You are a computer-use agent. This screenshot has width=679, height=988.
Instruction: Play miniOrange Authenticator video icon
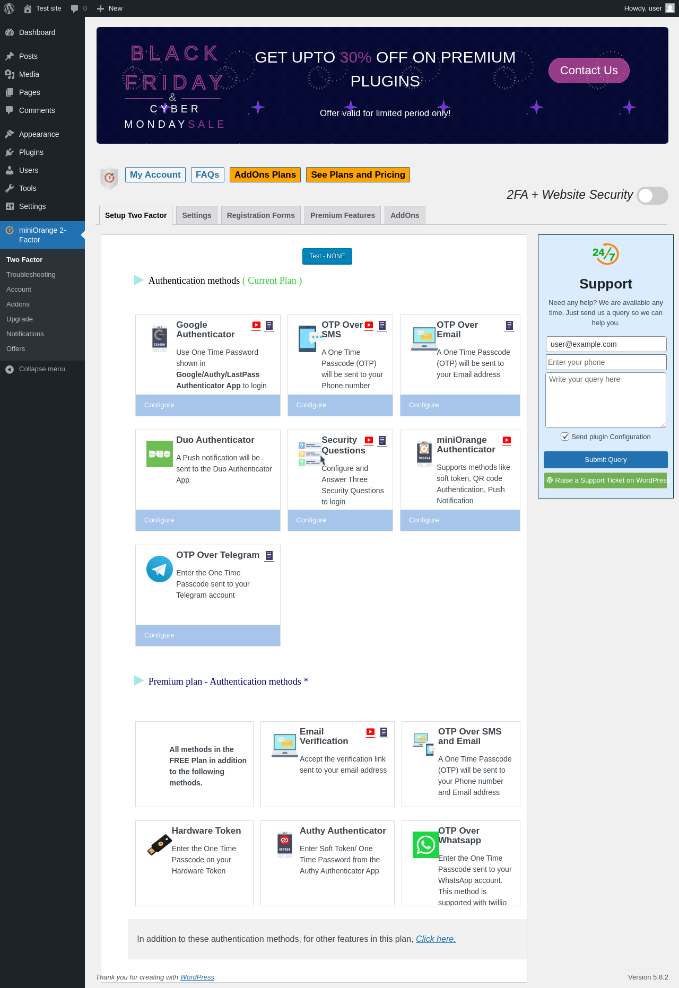click(x=507, y=440)
